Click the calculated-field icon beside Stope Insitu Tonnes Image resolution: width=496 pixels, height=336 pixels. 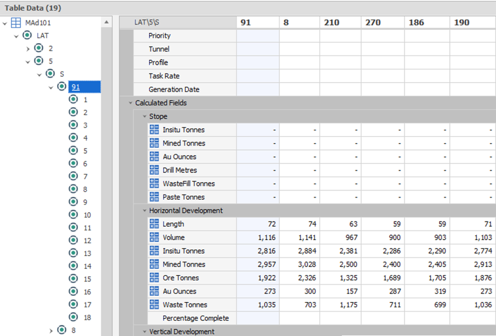pos(155,130)
